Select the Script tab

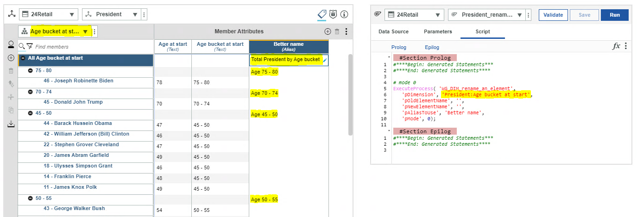pyautogui.click(x=483, y=31)
